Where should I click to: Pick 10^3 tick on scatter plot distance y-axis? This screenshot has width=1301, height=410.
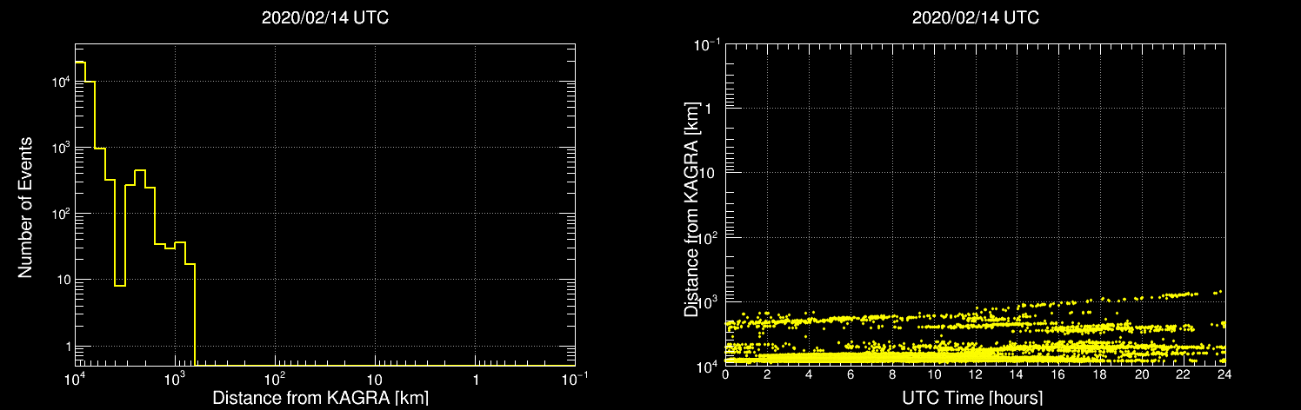(708, 301)
